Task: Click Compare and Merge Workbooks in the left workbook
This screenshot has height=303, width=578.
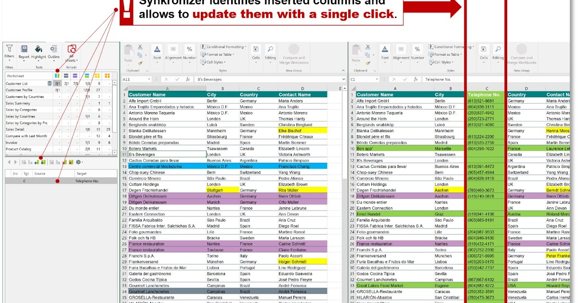Action: point(293,54)
